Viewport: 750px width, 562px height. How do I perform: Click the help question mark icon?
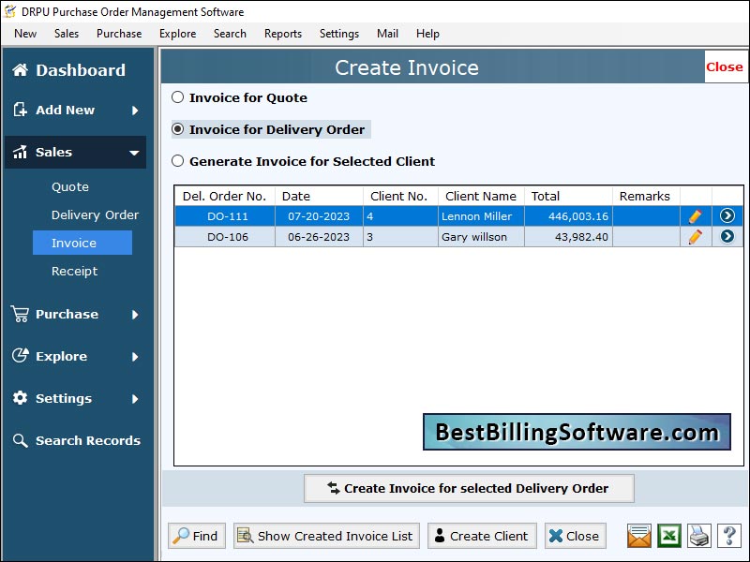[728, 536]
